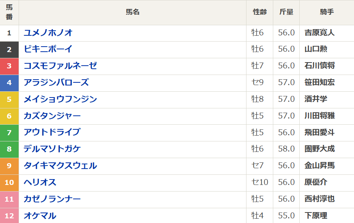Click the 馬名 column header

[x=133, y=12]
